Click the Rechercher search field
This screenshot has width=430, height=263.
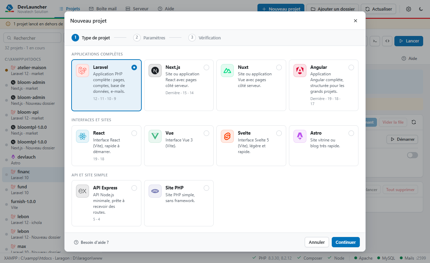coord(32,38)
